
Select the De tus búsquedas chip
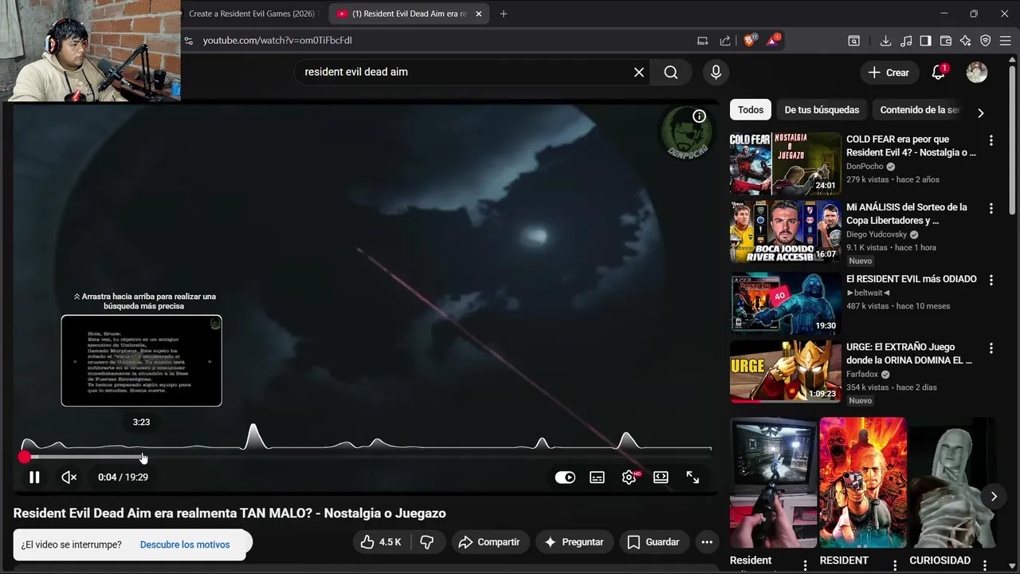(x=822, y=110)
